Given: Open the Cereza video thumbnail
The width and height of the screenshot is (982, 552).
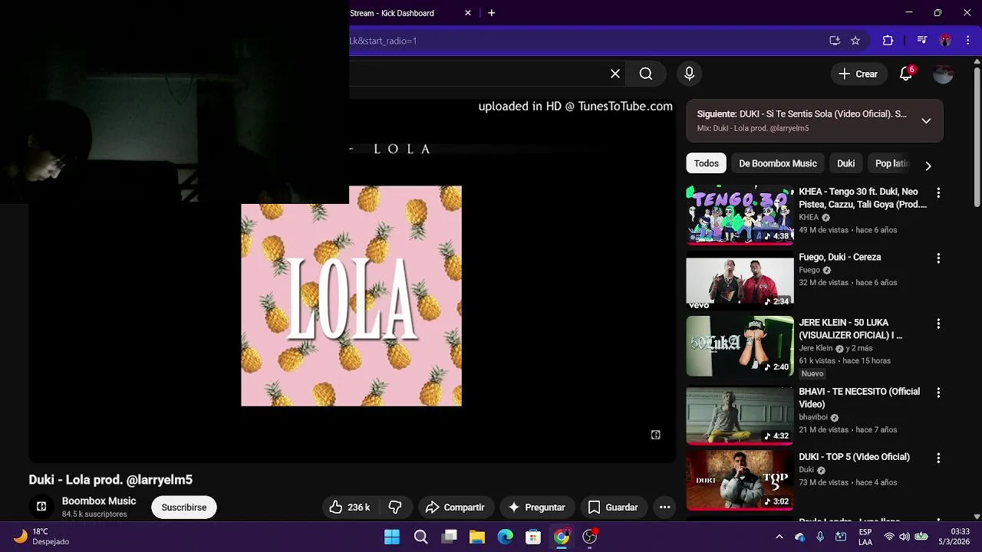Looking at the screenshot, I should [740, 281].
